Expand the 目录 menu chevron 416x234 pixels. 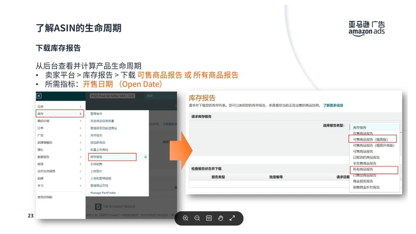(x=80, y=107)
